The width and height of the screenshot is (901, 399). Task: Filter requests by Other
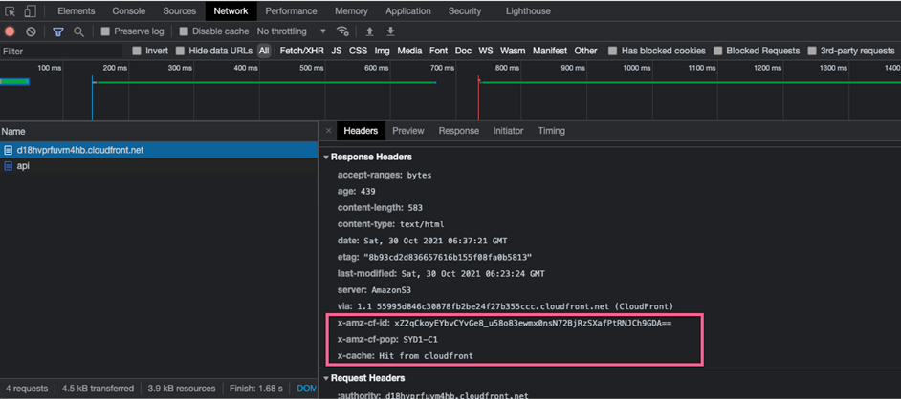click(586, 51)
